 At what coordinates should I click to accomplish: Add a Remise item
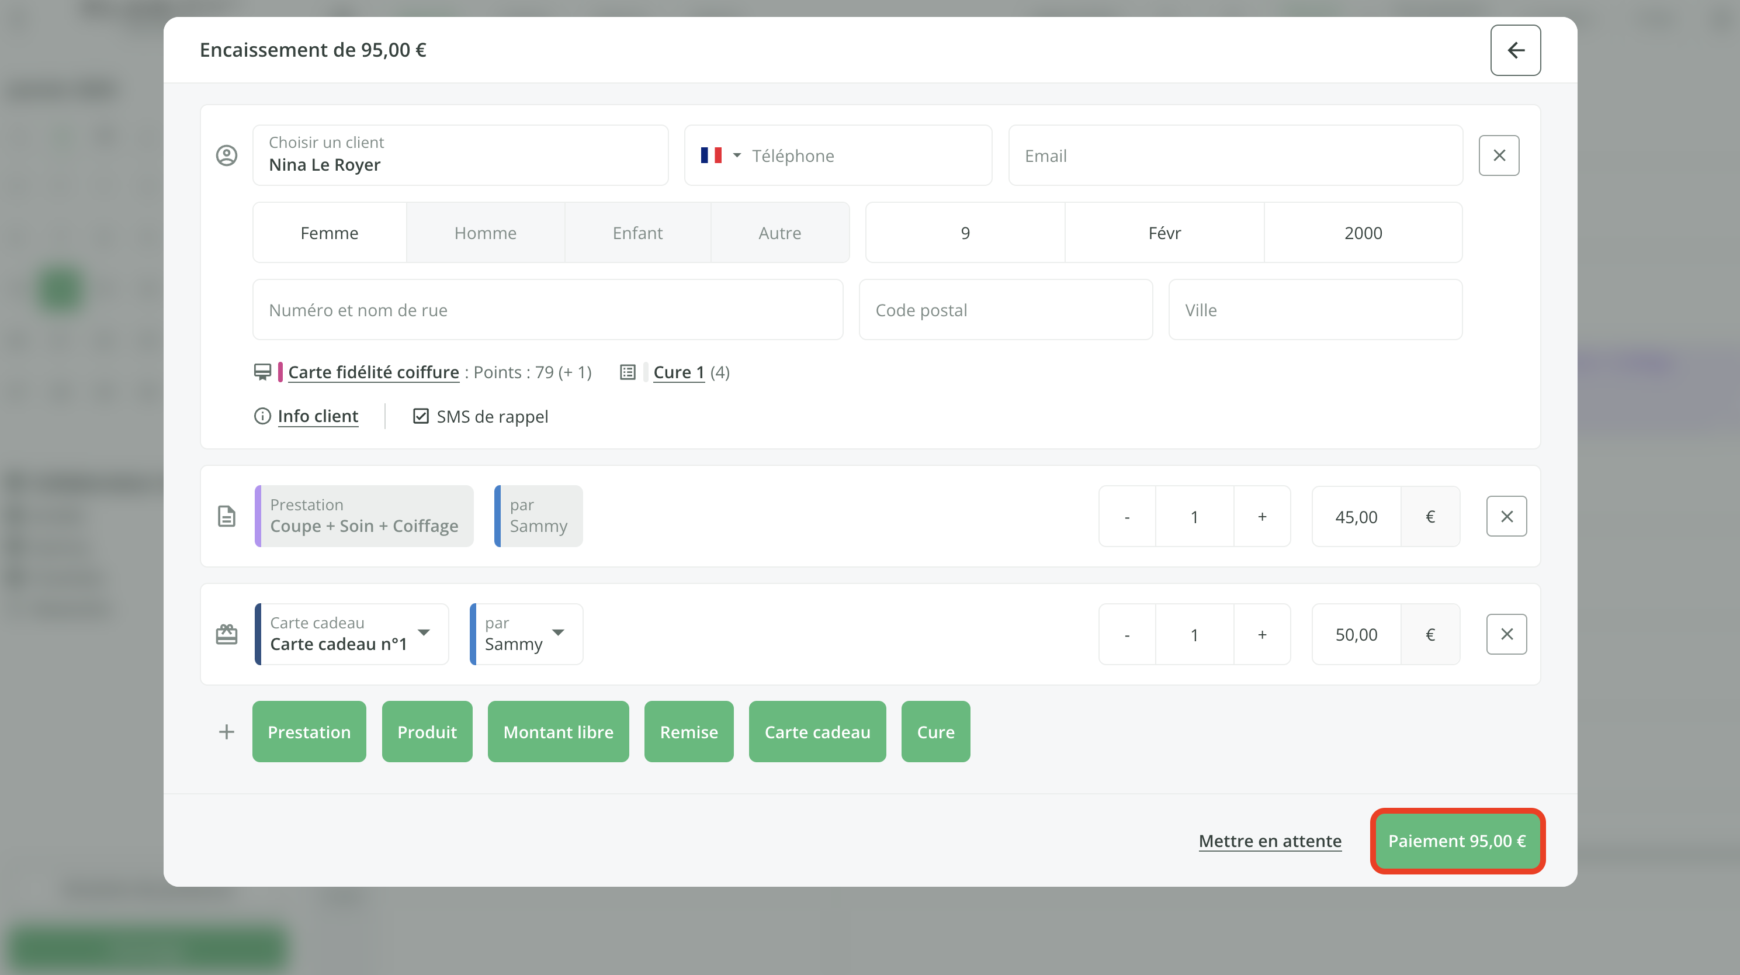[x=688, y=732]
